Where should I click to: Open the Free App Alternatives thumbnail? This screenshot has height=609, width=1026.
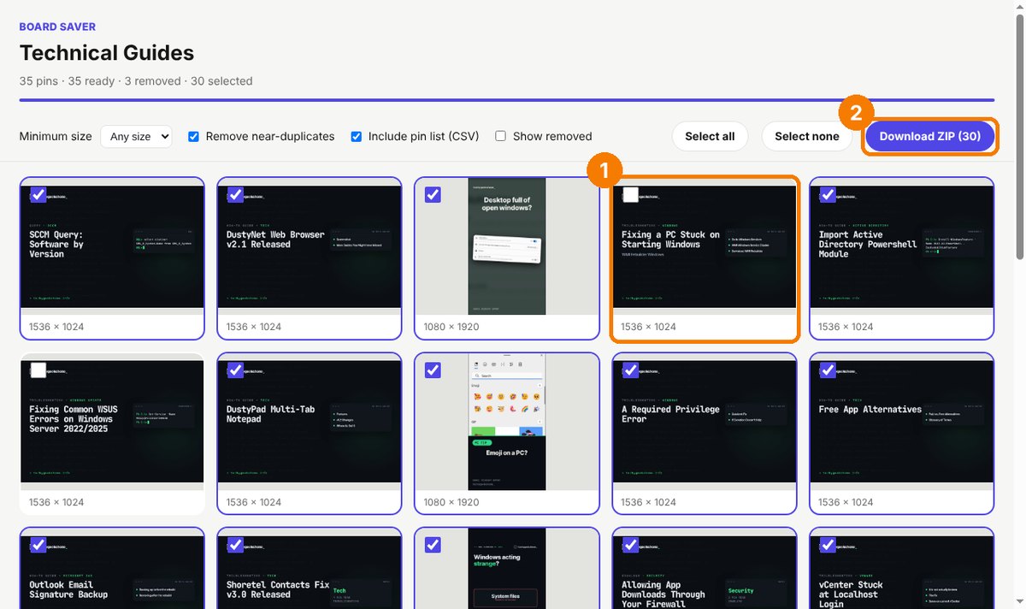pos(902,422)
